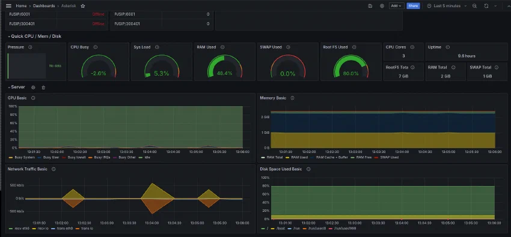Click the zoom out time range icon
Viewport: 511px width, 237px height.
tap(474, 6)
